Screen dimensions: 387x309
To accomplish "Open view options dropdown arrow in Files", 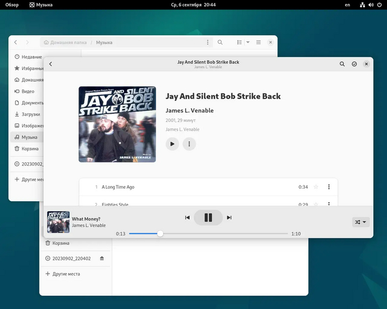I will 248,42.
